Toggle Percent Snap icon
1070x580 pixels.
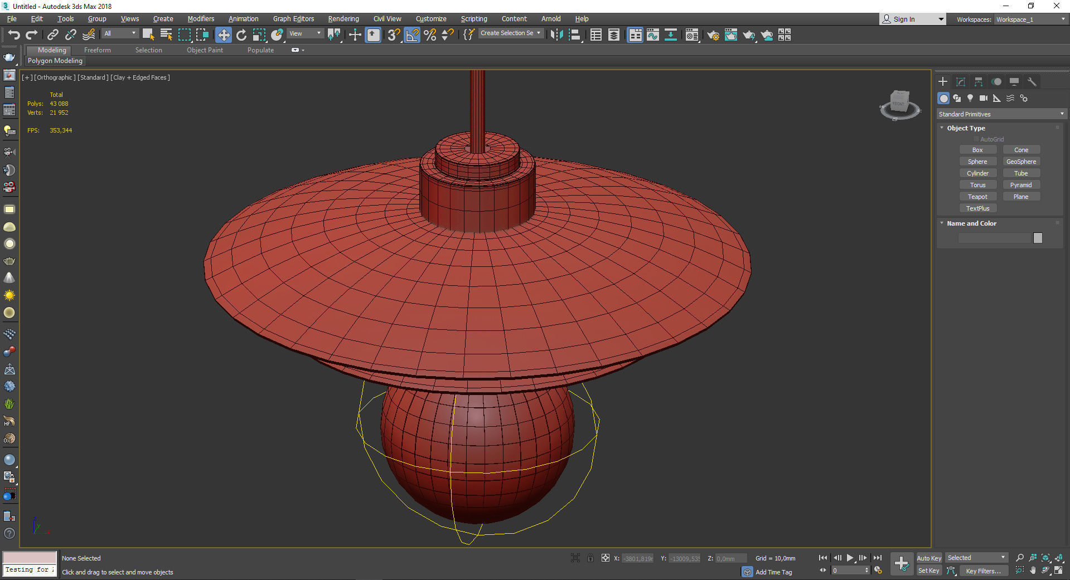point(430,35)
